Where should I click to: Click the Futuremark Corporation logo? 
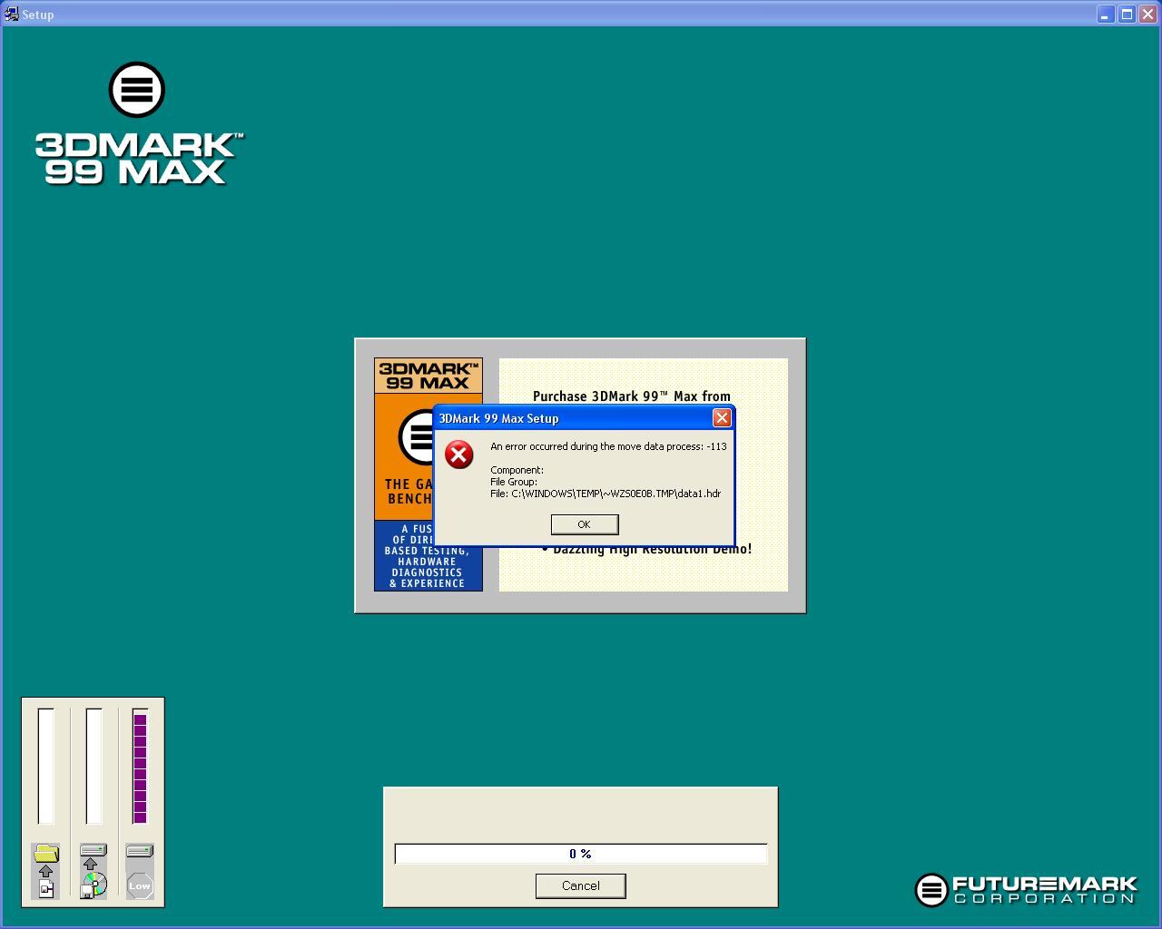click(x=1026, y=890)
